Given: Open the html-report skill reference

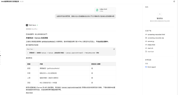Looking at the screenshot, I should click(152, 67).
